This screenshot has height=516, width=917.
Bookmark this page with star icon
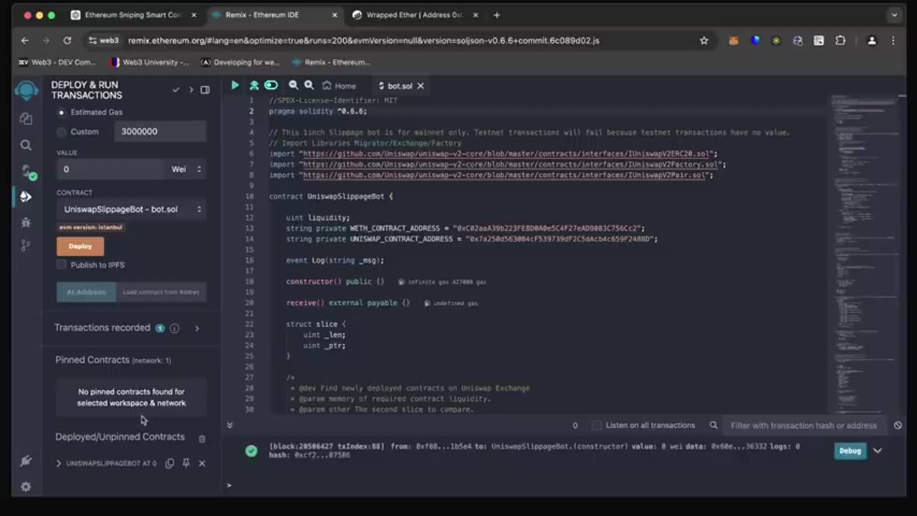click(704, 41)
